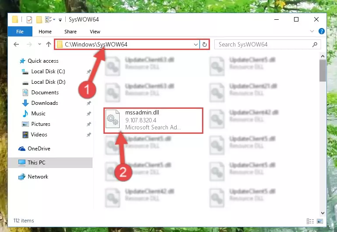
Task: Click the search magnifier icon
Action: [315, 44]
